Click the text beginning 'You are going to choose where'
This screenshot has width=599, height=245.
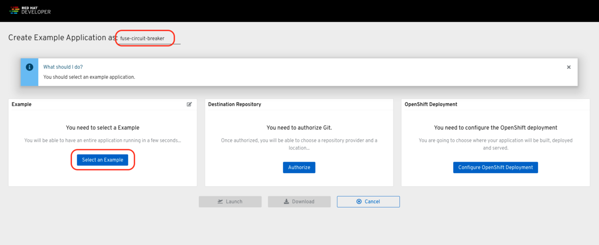pyautogui.click(x=496, y=144)
